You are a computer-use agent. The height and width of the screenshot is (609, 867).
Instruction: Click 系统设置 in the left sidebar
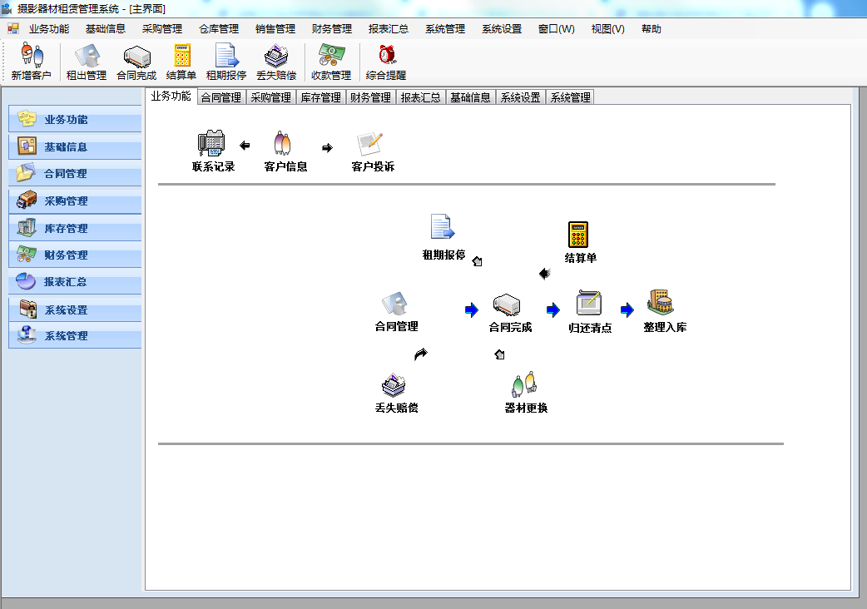pyautogui.click(x=75, y=309)
